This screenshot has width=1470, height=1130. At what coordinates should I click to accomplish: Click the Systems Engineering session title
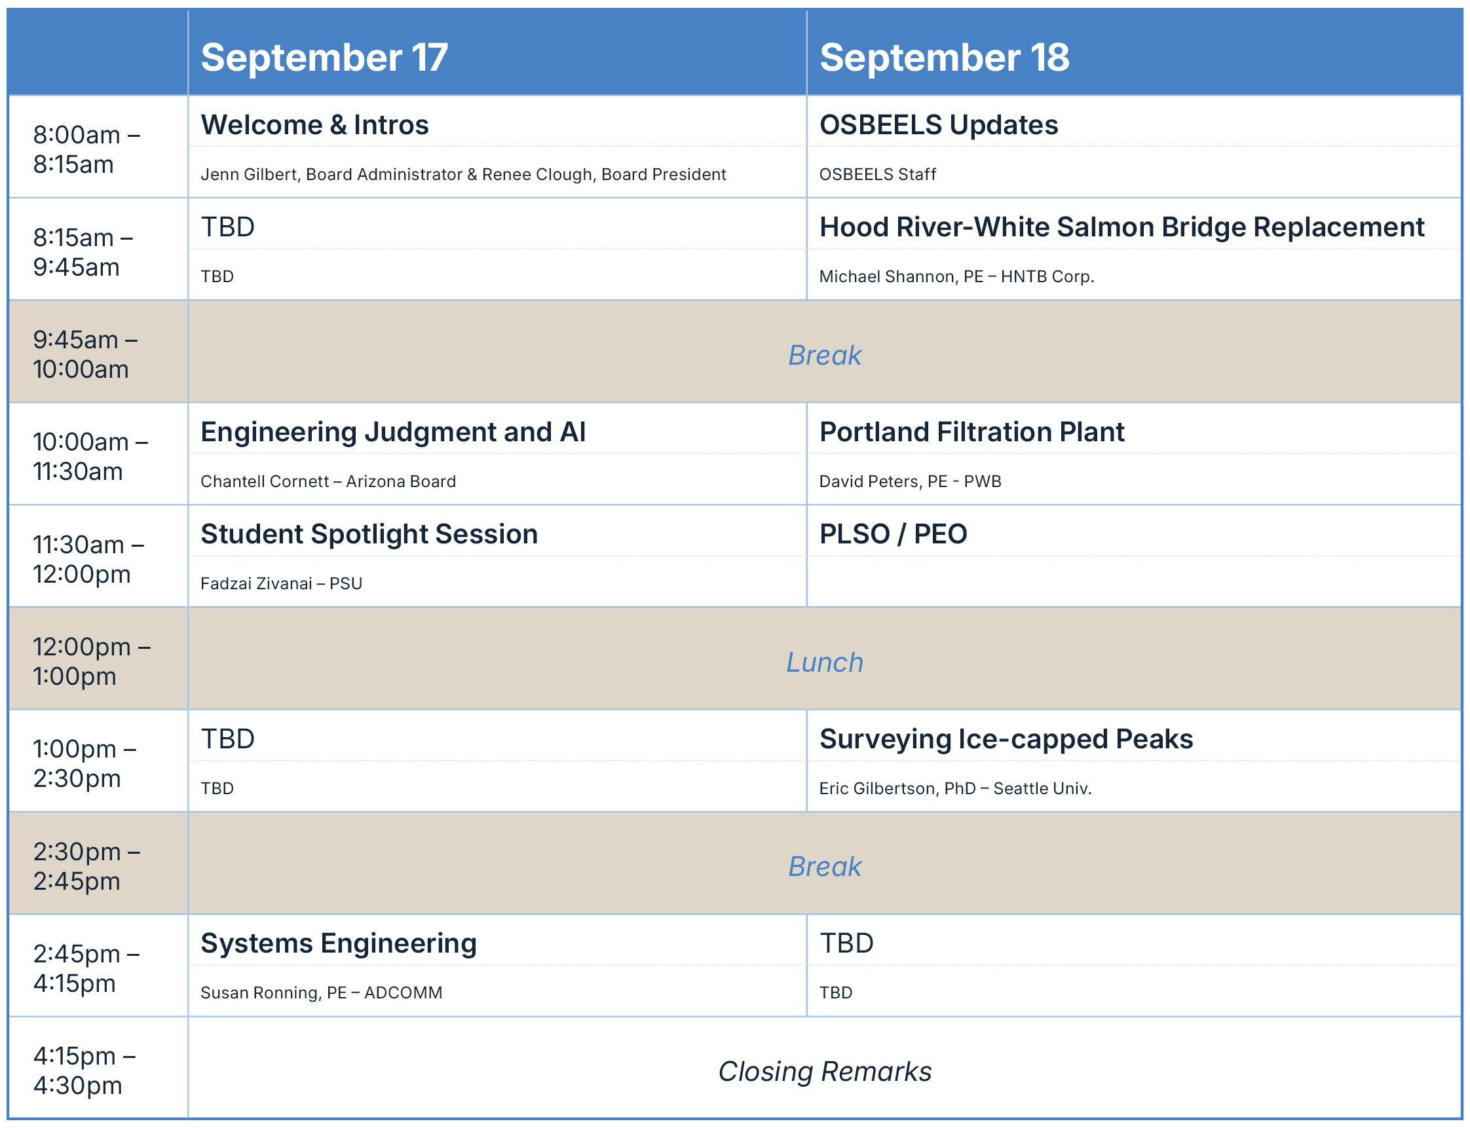(x=339, y=943)
